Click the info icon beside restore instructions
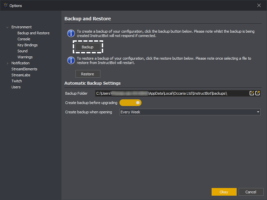Screen dimensions: 267x200 point(71,60)
